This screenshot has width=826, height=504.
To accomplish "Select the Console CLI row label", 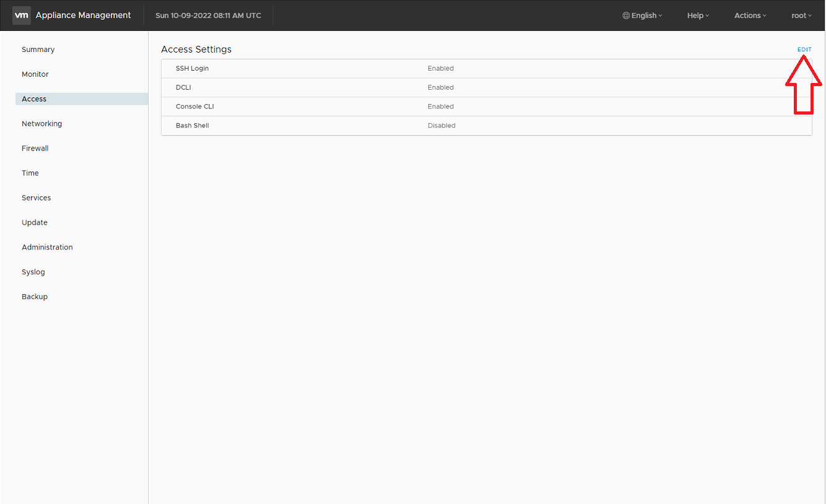I will click(x=195, y=106).
